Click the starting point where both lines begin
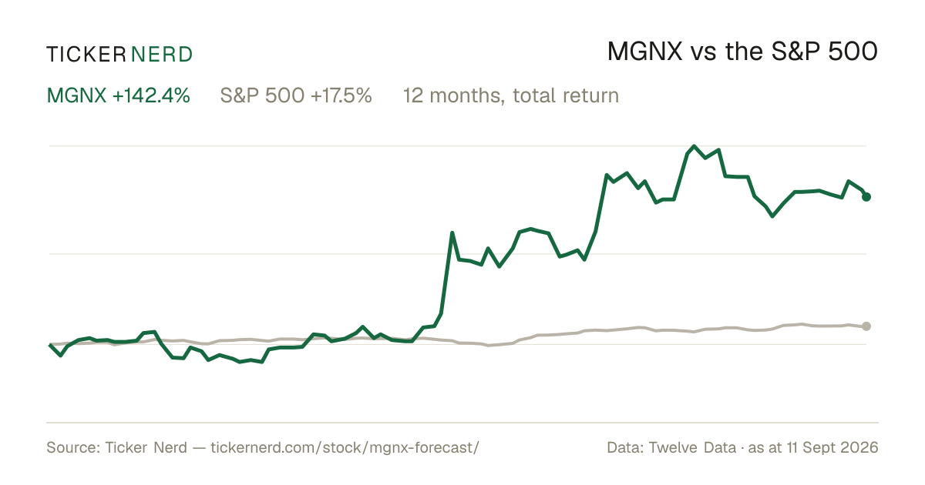This screenshot has width=925, height=485. click(50, 344)
